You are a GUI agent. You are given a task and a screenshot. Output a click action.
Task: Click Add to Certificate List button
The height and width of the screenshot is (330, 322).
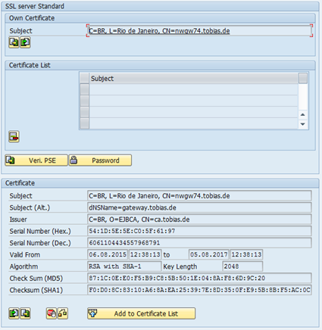(142, 313)
